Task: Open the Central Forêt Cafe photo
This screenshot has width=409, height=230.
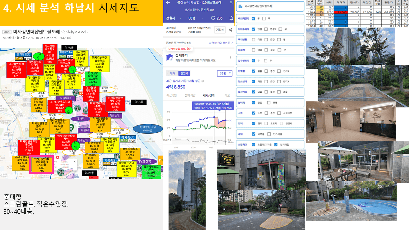Action: (261, 170)
